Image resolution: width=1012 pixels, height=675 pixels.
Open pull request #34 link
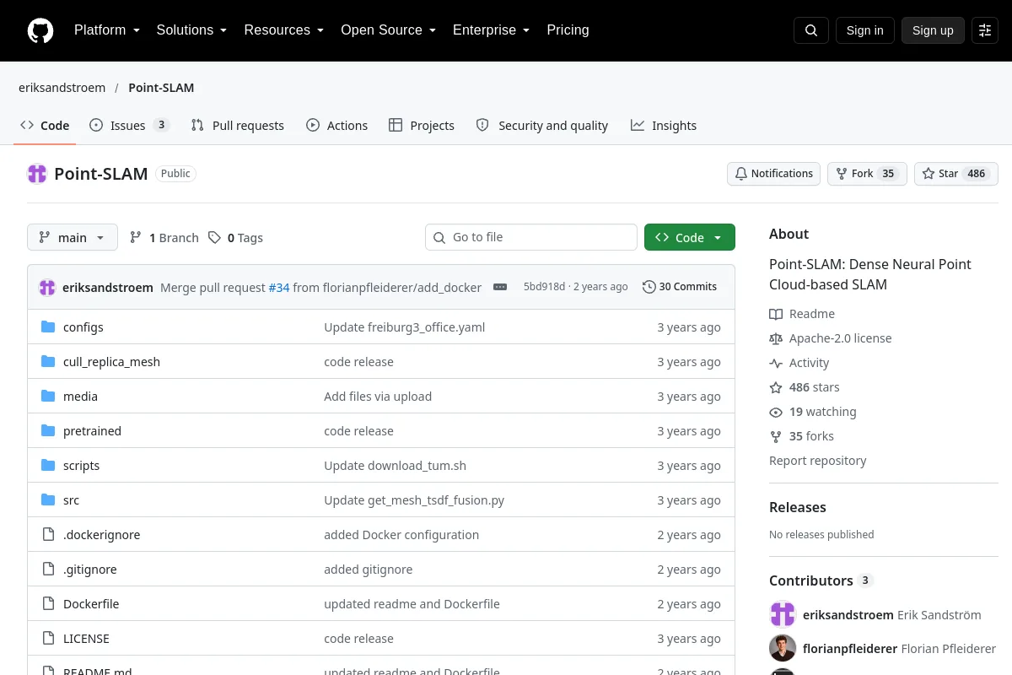tap(279, 288)
